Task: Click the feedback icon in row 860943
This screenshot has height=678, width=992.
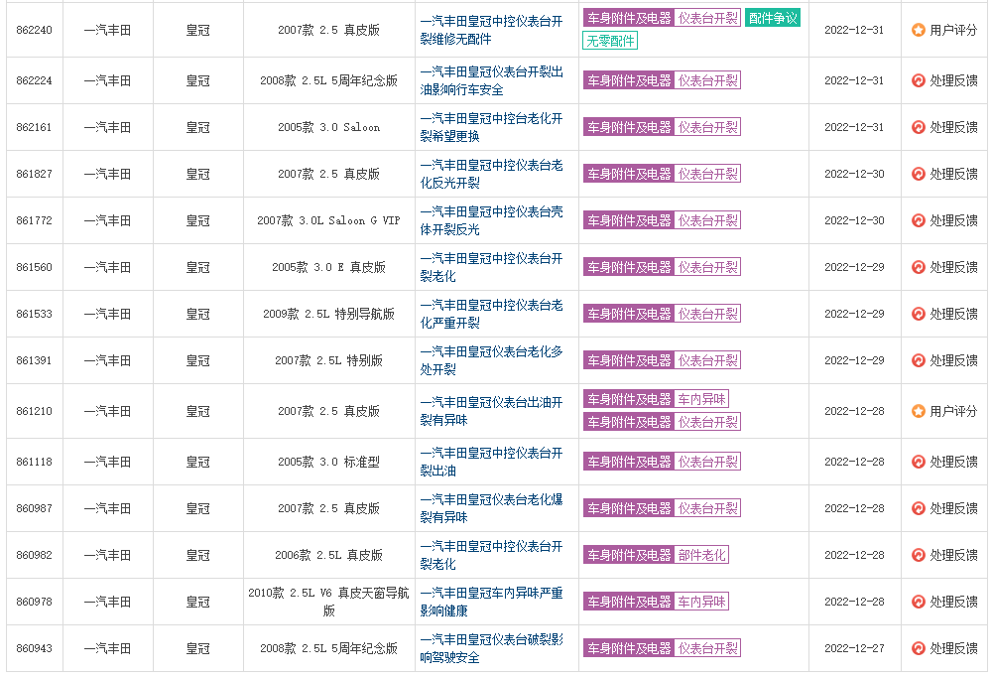Action: (x=918, y=648)
